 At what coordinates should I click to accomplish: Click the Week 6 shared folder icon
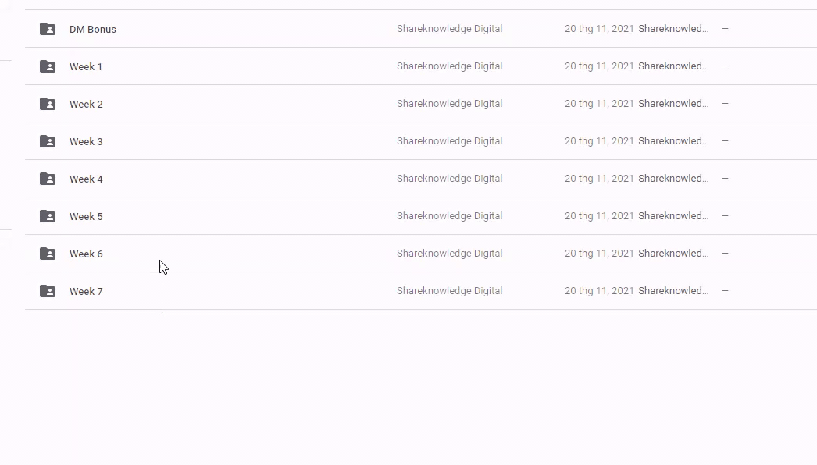tap(48, 254)
